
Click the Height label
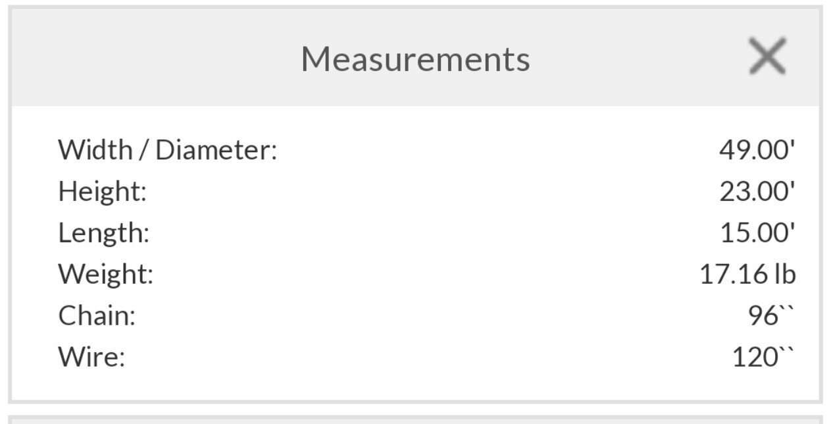click(102, 191)
